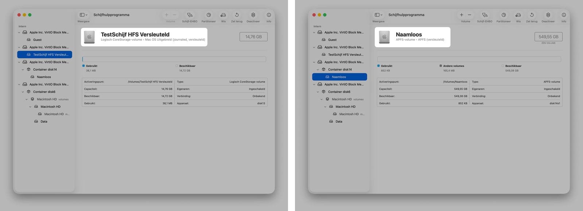Select Naamloos volume in left window sidebar

coord(44,77)
